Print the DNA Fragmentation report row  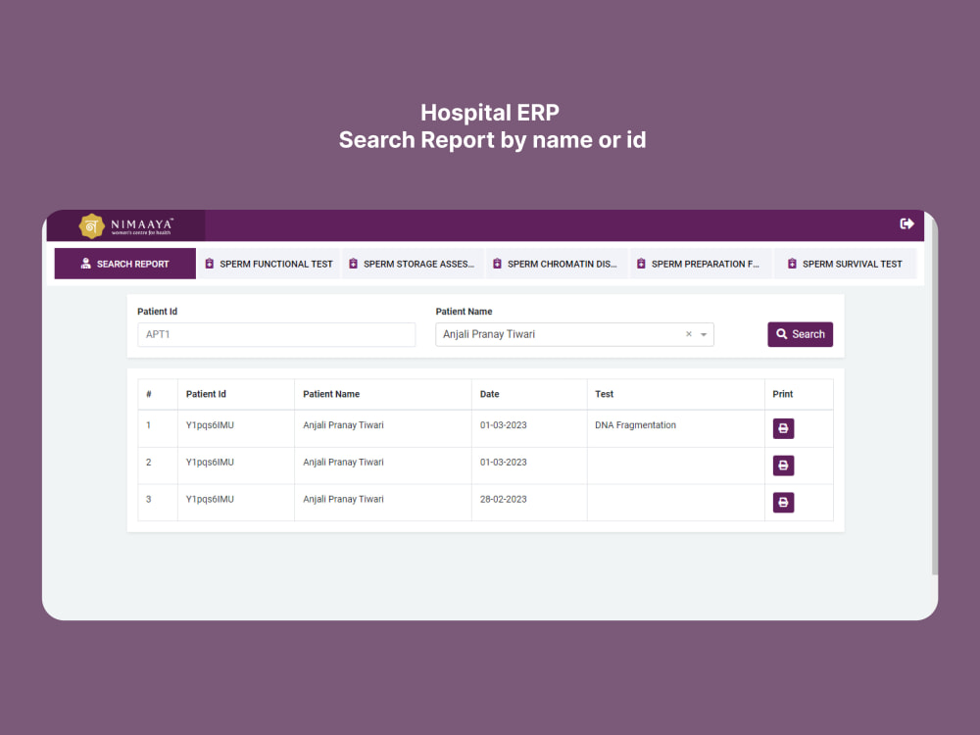pyautogui.click(x=783, y=429)
